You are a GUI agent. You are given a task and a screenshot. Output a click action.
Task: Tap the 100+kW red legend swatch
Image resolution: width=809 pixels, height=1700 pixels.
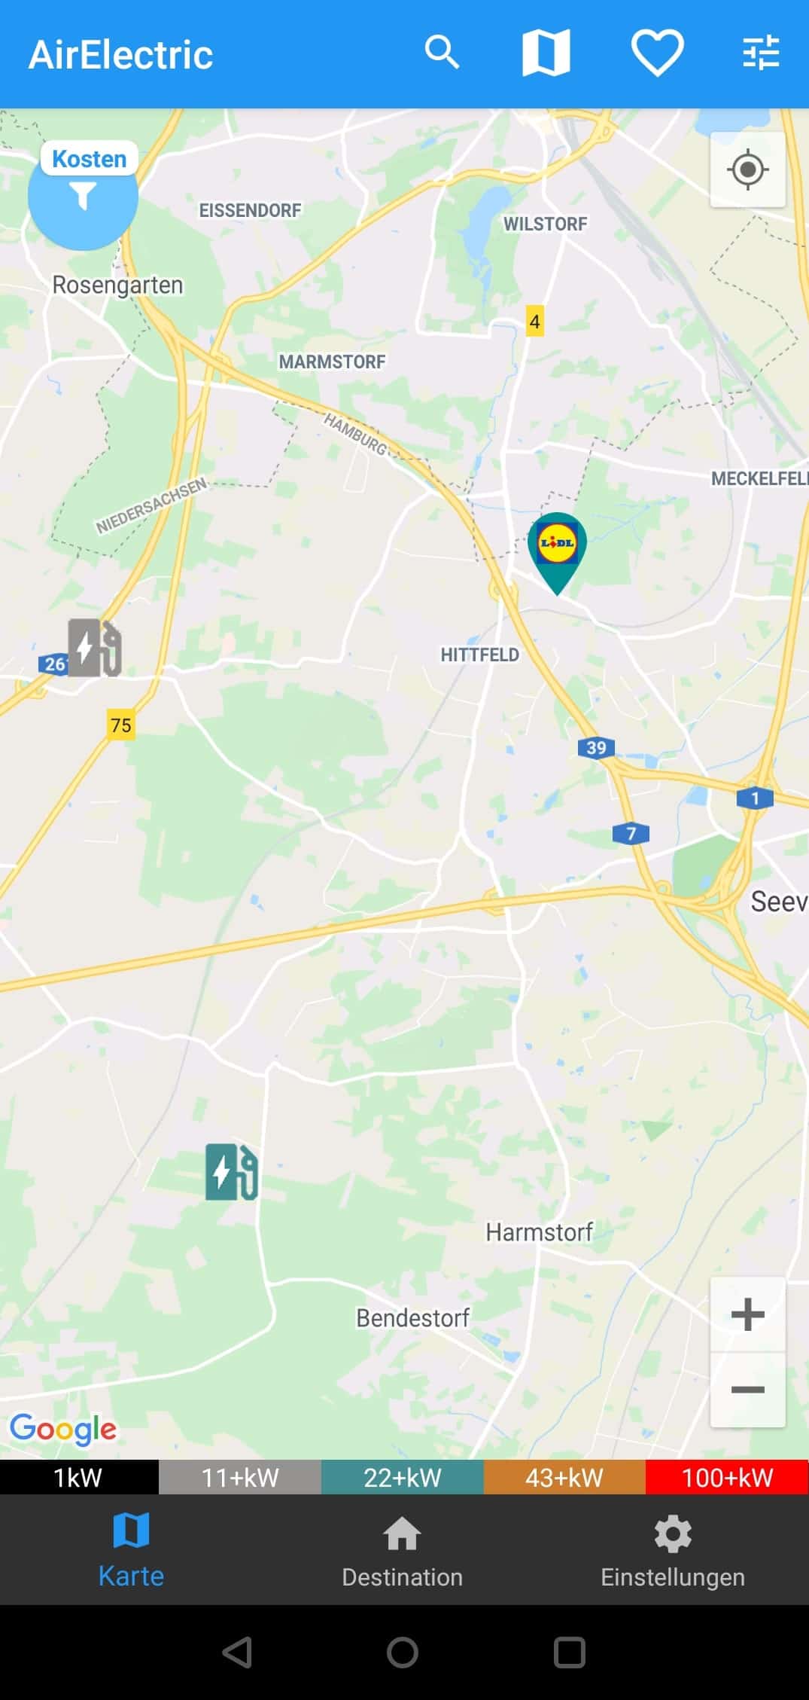tap(727, 1477)
